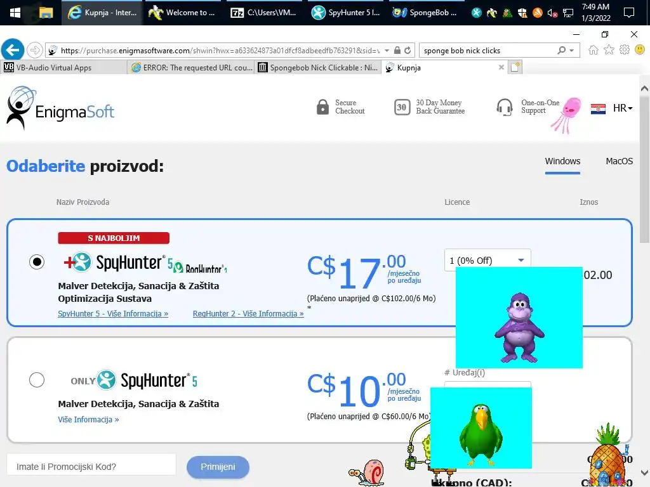Open the SpongeBob taskbar window
This screenshot has height=487, width=650.
point(425,13)
